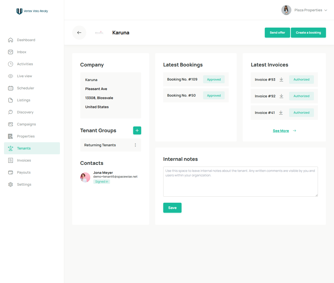This screenshot has width=334, height=283.
Task: Click the Campaigns icon in sidebar
Action: point(11,124)
